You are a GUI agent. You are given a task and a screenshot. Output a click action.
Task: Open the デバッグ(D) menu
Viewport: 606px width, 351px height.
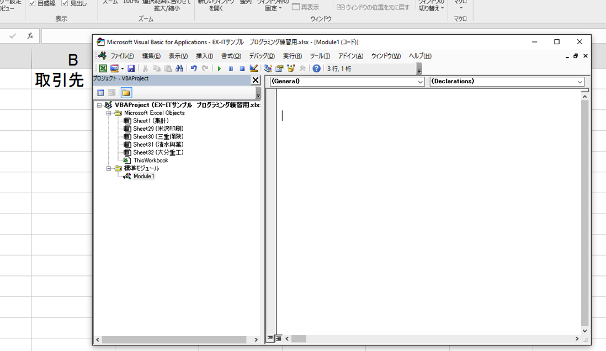[x=262, y=56]
